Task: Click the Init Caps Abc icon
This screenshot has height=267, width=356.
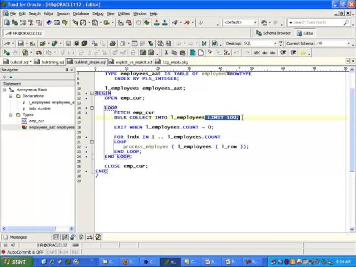Action: [273, 53]
